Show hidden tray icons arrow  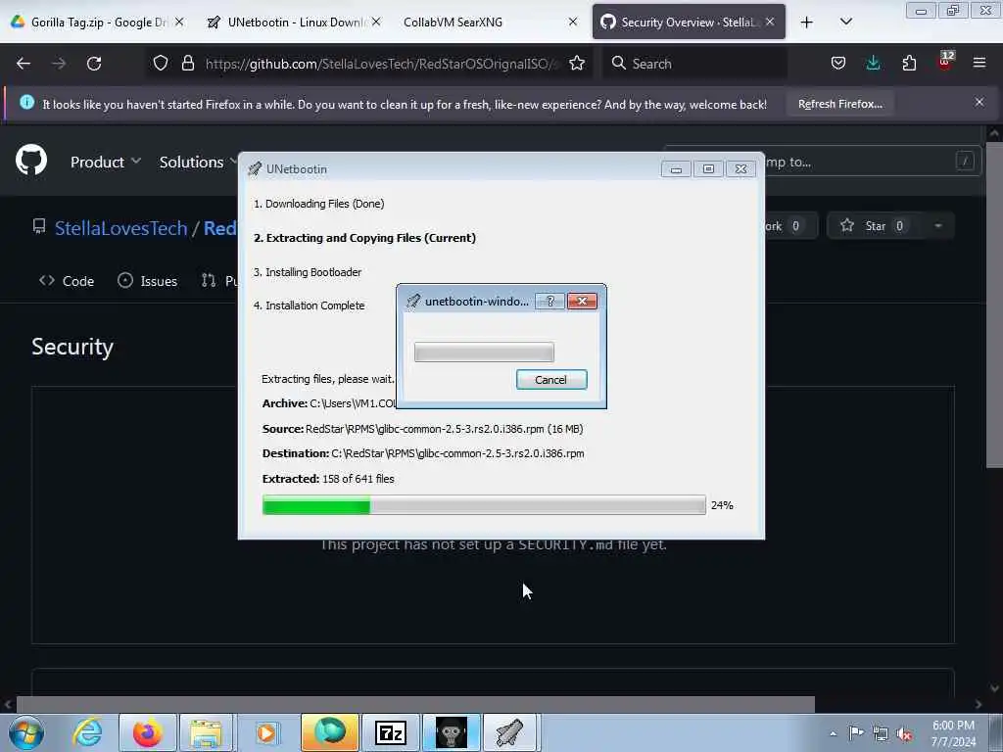[833, 733]
